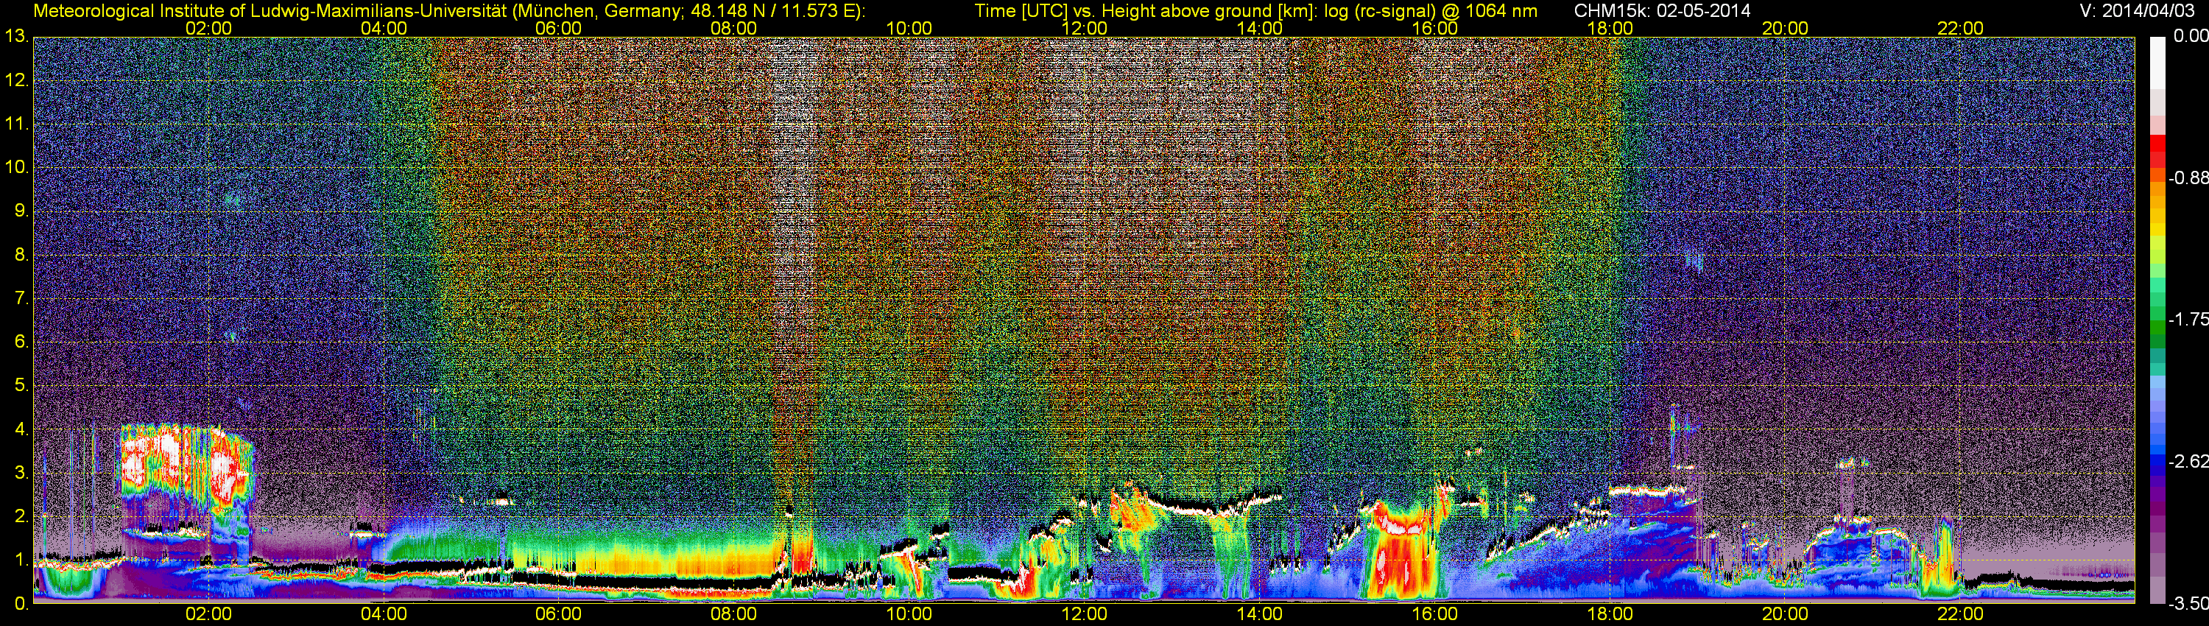Viewport: 2209px width, 626px height.
Task: Click the 0 km height axis label
Action: (x=21, y=604)
